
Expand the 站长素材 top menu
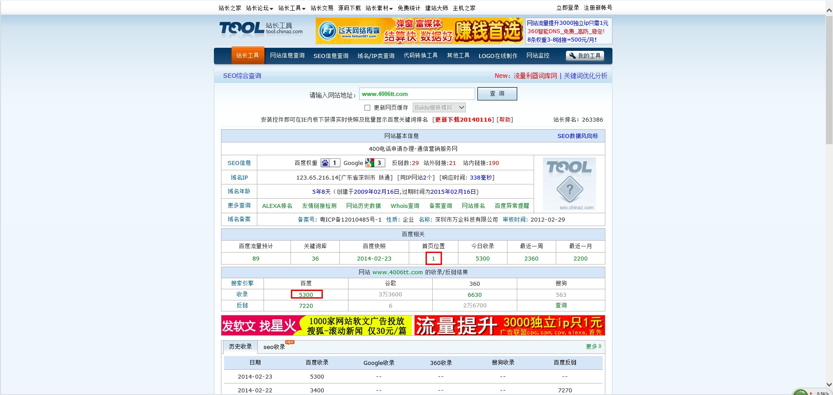(379, 8)
